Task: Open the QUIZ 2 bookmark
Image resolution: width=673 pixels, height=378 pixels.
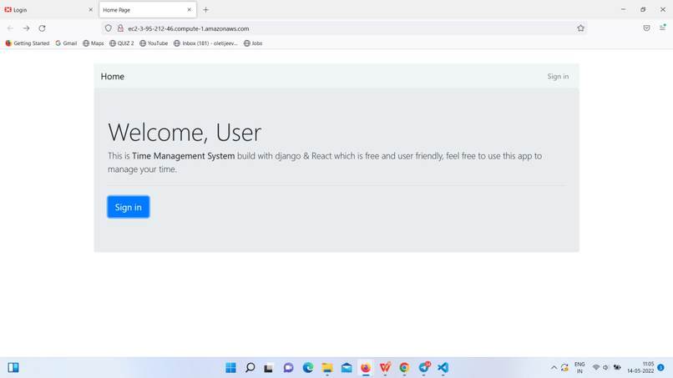Action: coord(121,43)
